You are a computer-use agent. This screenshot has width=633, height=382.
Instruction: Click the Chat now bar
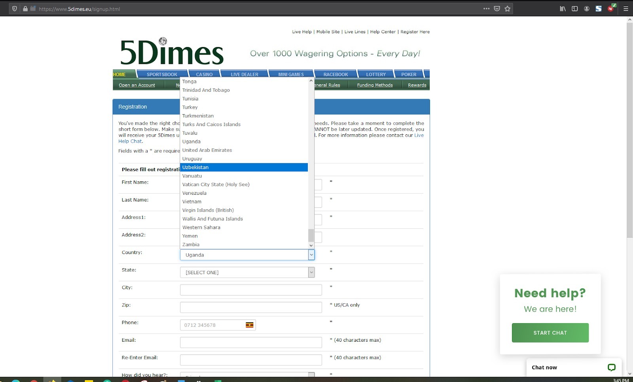coord(574,367)
